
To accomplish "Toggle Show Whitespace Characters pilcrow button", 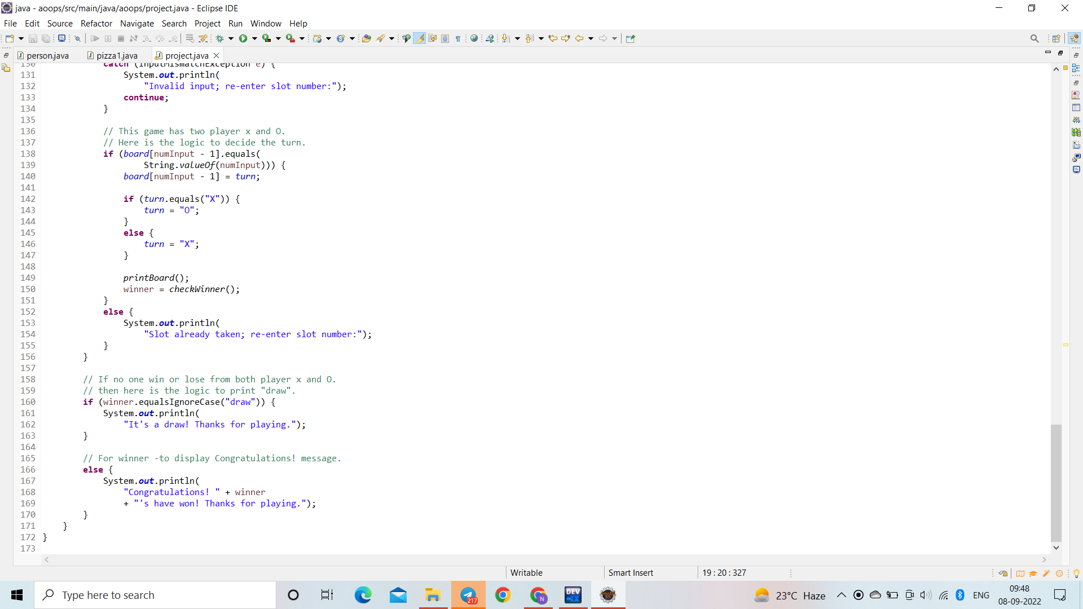I will pyautogui.click(x=458, y=38).
